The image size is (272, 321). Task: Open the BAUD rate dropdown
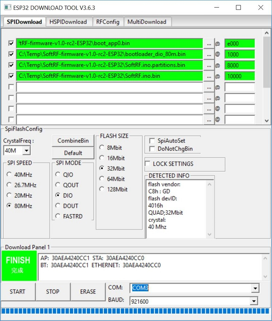pos(254,301)
